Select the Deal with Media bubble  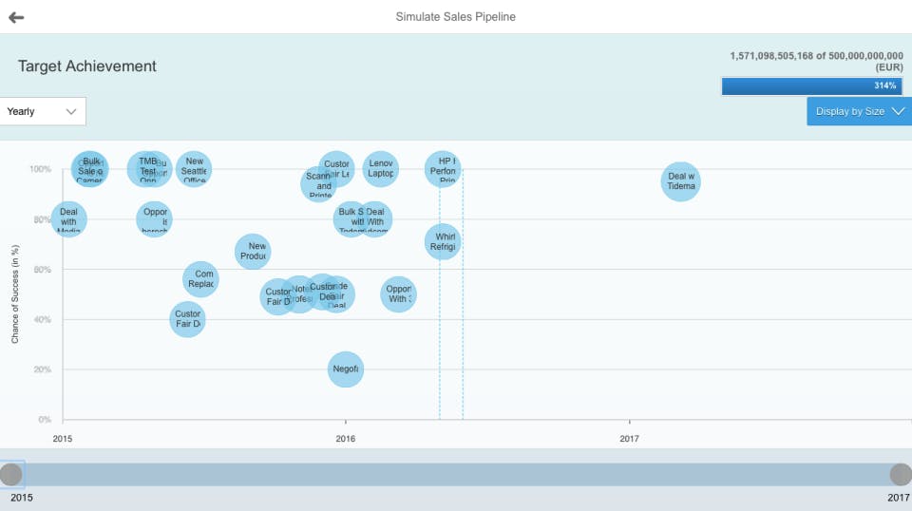click(x=68, y=219)
